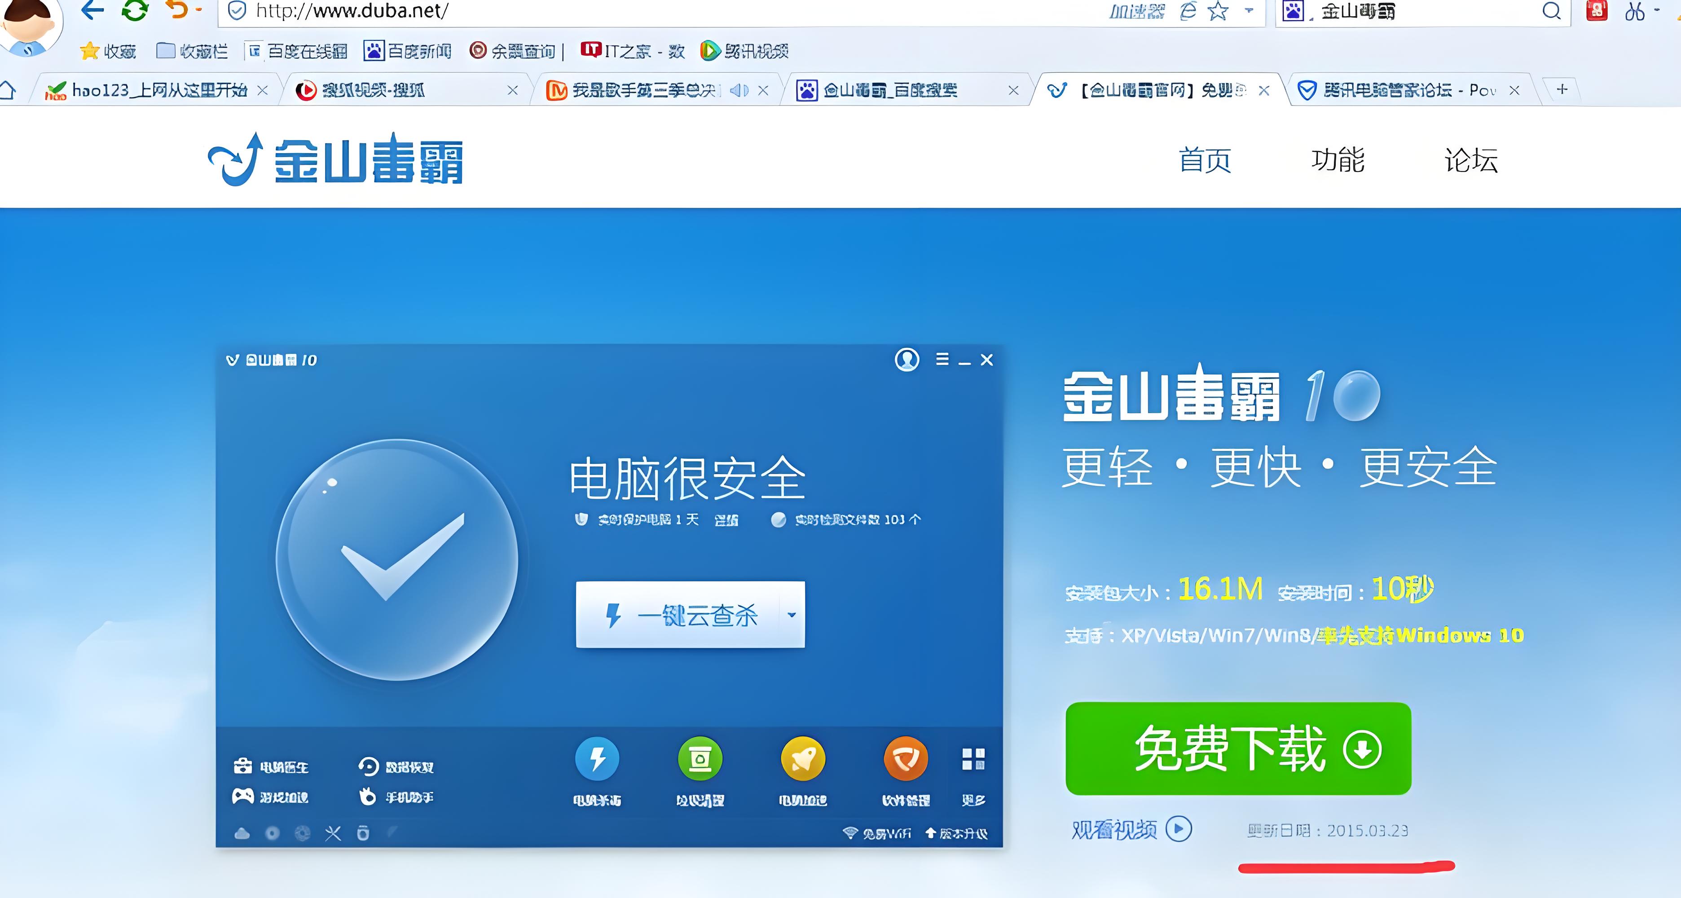Mute the speaker icon on 我是歌手 tab

[x=739, y=90]
